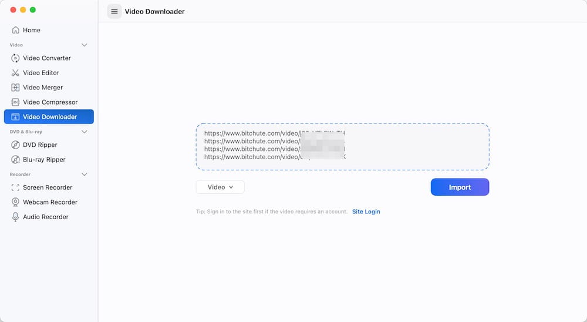Click inside the URL list input box
This screenshot has height=322, width=587.
click(x=343, y=146)
